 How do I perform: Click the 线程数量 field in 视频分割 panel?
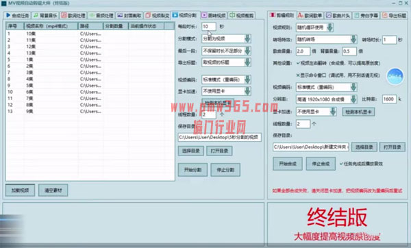209,114
